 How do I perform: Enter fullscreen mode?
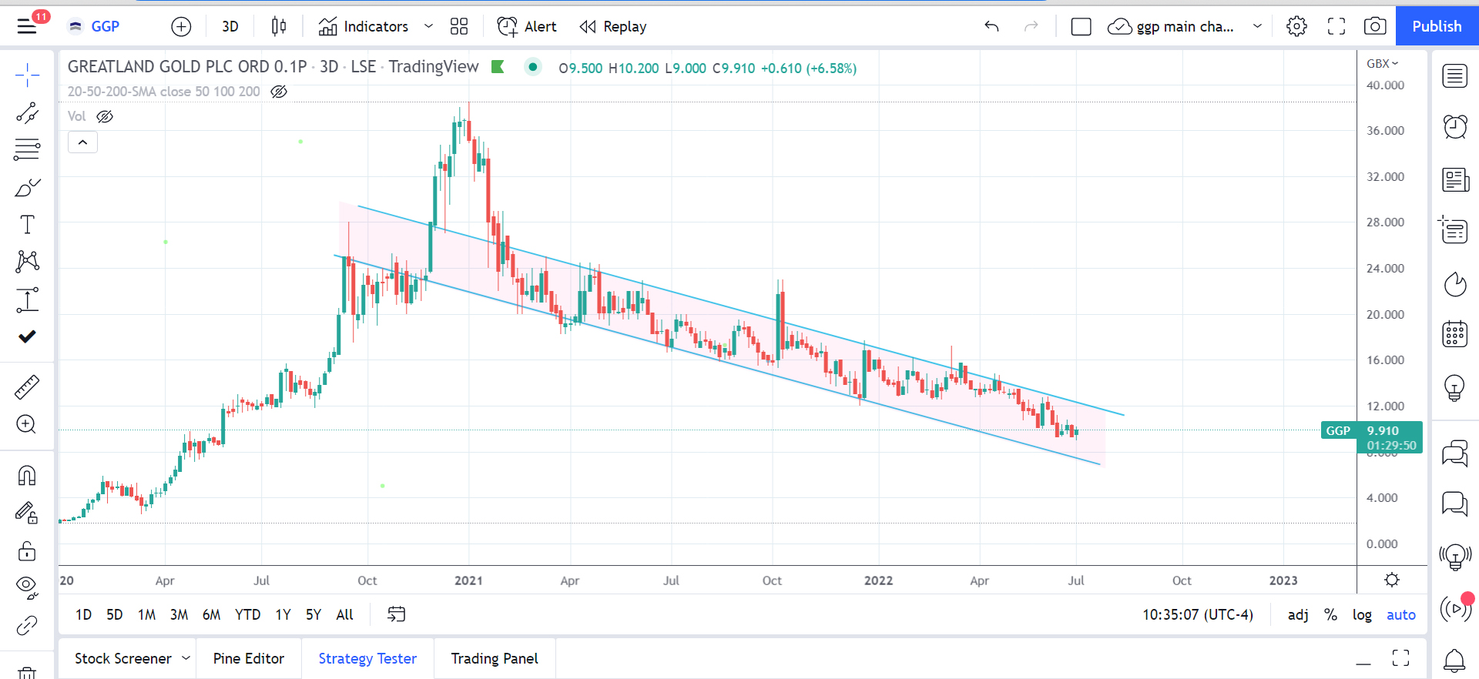tap(1336, 26)
